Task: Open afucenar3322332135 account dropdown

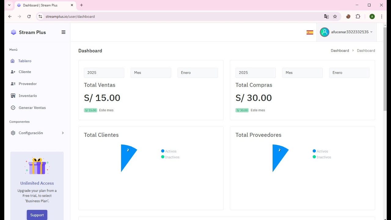Action: pyautogui.click(x=352, y=32)
